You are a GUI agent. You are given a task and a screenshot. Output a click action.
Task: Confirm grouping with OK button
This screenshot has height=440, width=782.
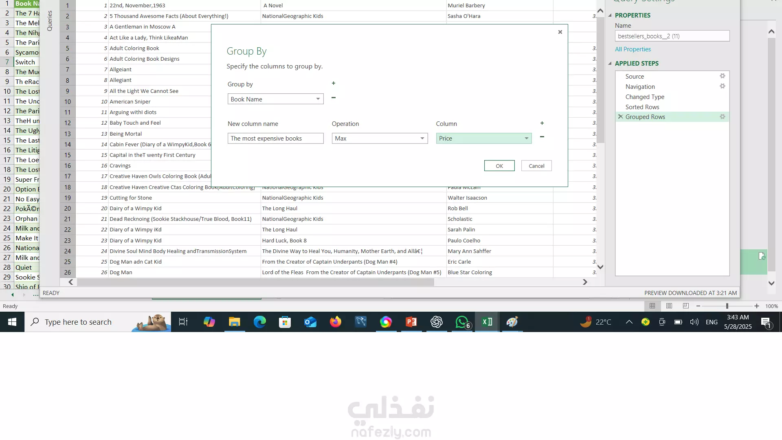tap(499, 166)
